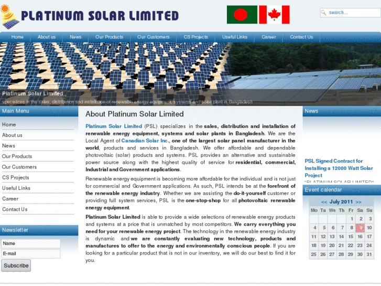Click the Newsletter panel header
The image size is (381, 286).
(x=39, y=230)
